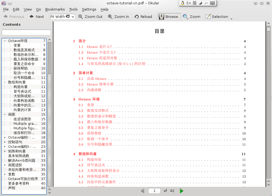Expand the 矩阵和向量 tree node
This screenshot has width=272, height=196.
[5, 151]
